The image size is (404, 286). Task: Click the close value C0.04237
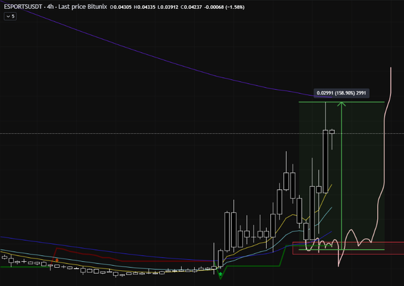tap(191, 7)
